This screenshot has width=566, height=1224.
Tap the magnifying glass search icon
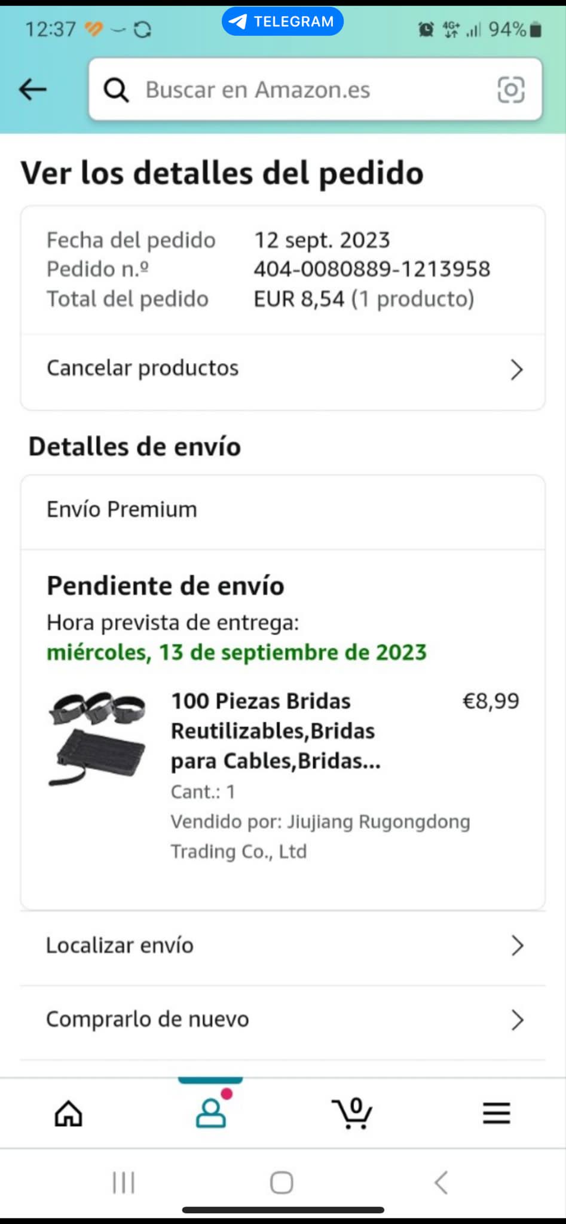117,90
